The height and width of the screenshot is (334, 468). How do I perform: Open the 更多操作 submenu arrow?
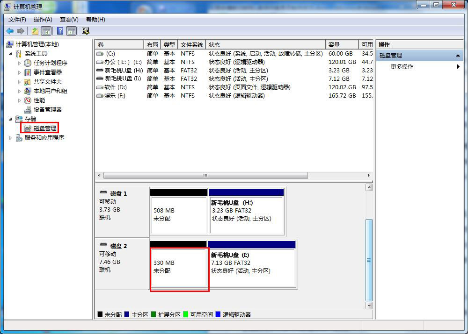458,67
